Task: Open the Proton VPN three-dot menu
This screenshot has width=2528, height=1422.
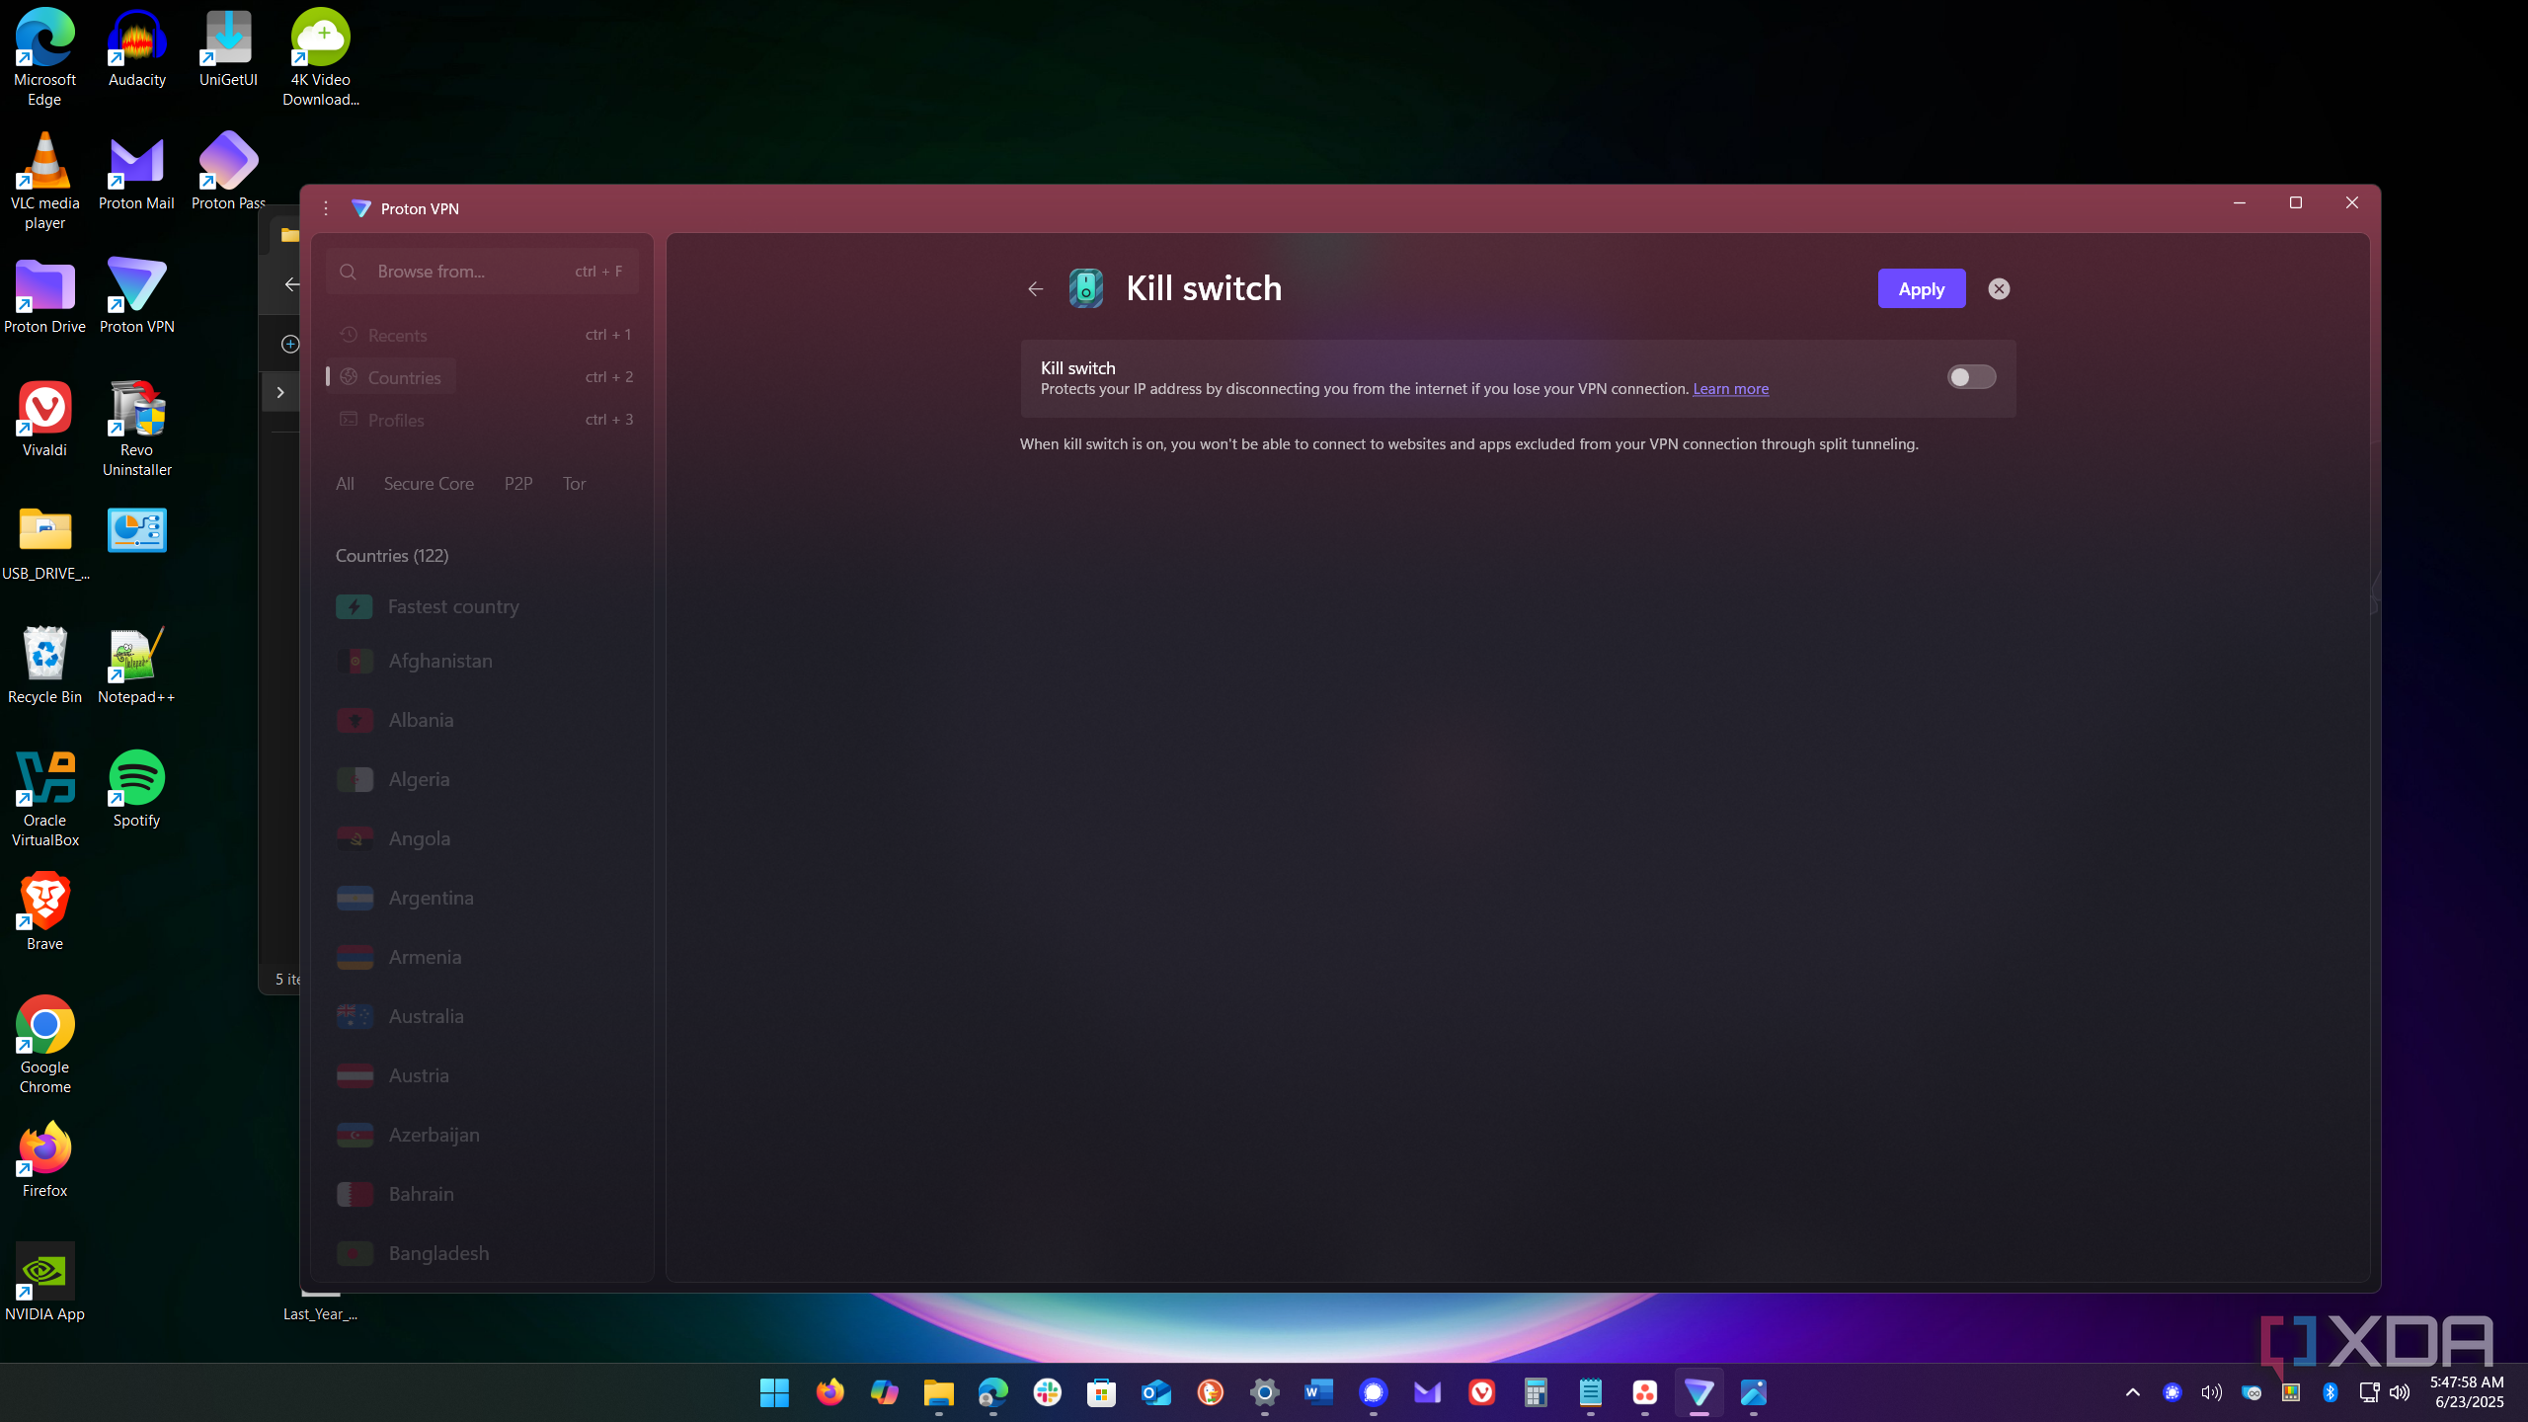Action: pos(326,208)
